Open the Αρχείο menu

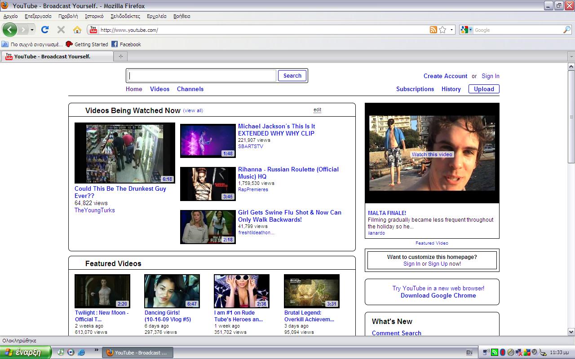click(x=10, y=16)
